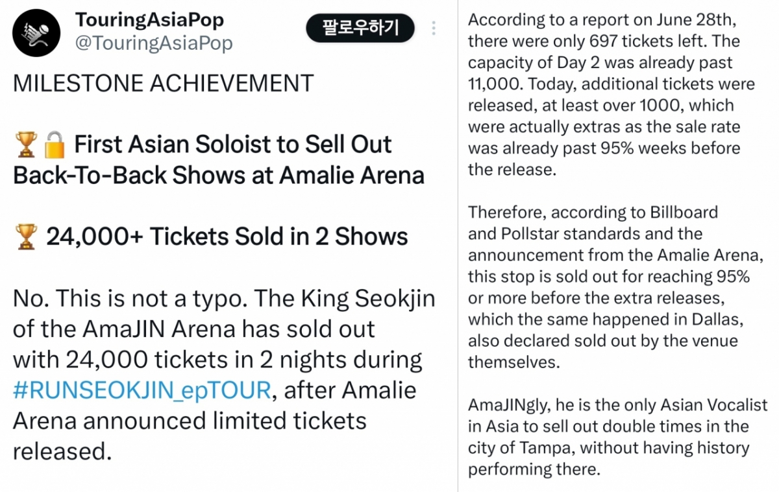Click "Back-To-Back Shows at Amalie Arena" line
Screen dimensions: 779x492
click(219, 176)
